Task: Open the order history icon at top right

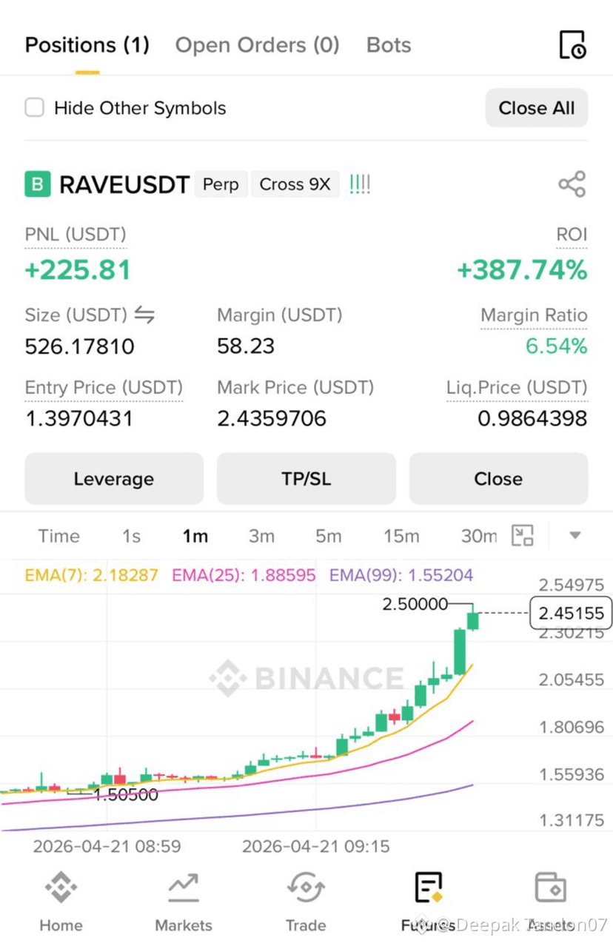Action: click(572, 45)
